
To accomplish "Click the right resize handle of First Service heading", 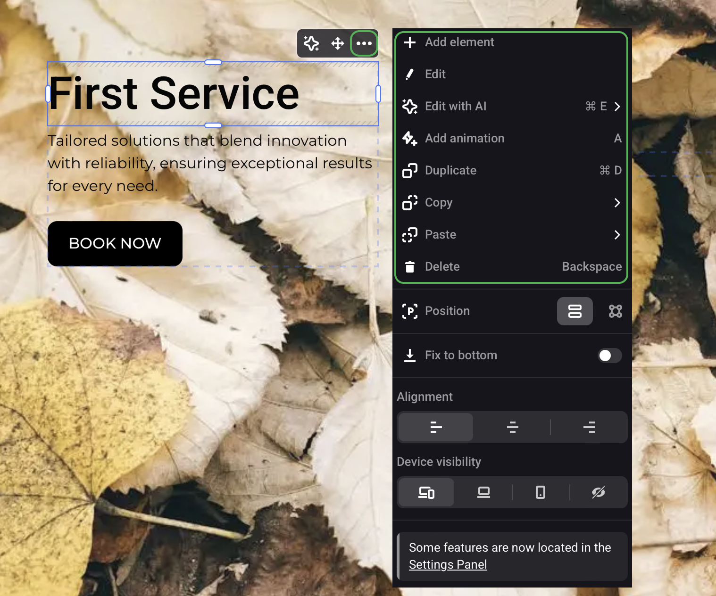I will coord(378,94).
